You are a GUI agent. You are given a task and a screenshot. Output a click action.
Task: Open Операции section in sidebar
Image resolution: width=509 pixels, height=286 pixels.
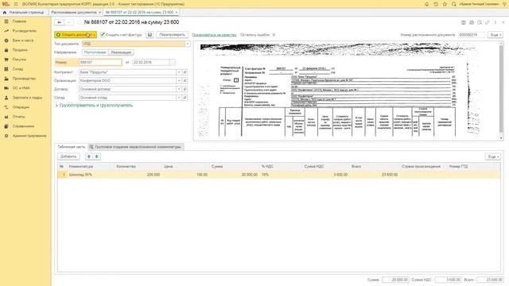click(21, 107)
